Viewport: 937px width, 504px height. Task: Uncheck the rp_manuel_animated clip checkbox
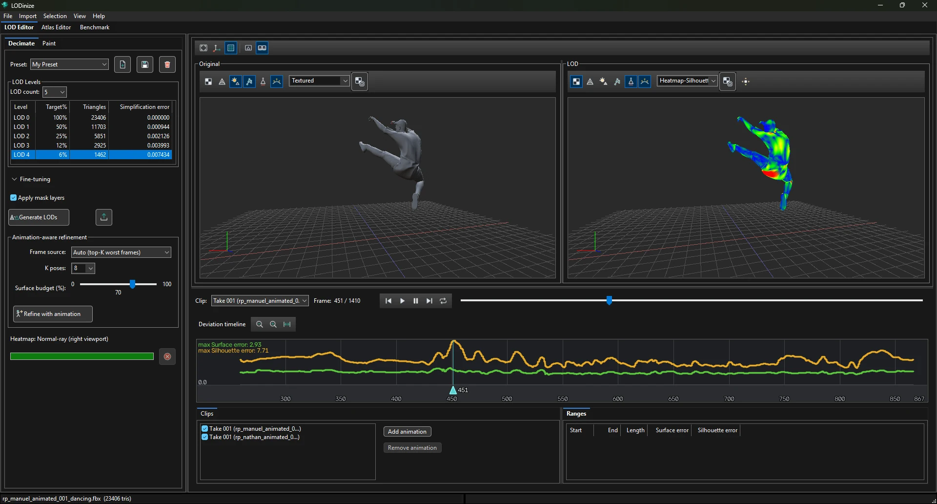[204, 429]
